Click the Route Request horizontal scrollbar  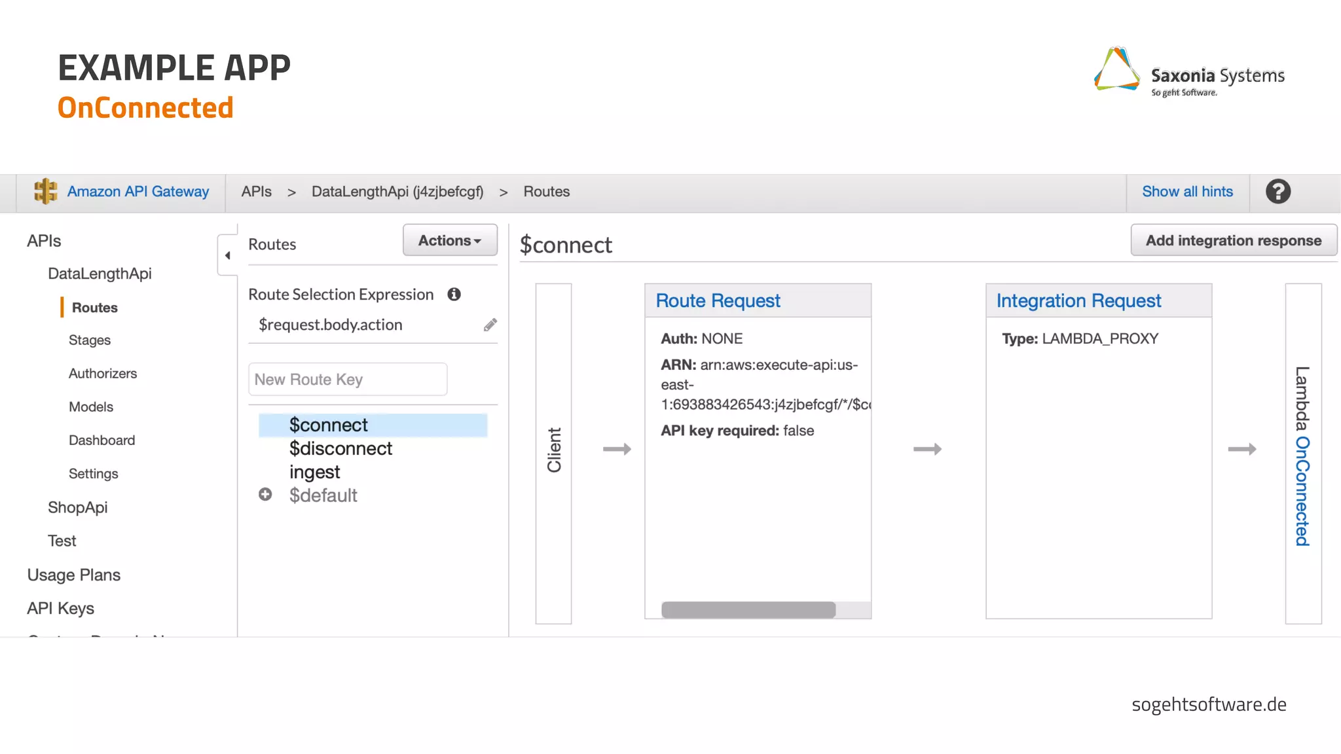748,609
